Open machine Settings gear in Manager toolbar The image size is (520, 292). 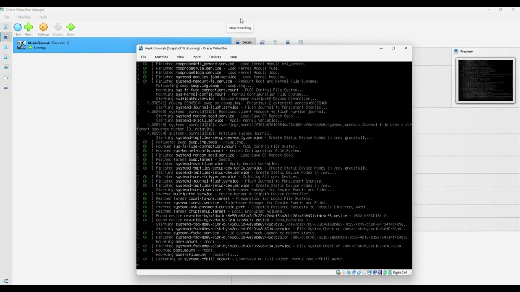point(43,27)
